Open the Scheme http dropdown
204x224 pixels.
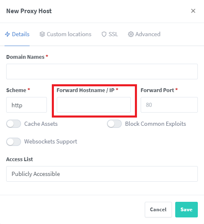26,105
